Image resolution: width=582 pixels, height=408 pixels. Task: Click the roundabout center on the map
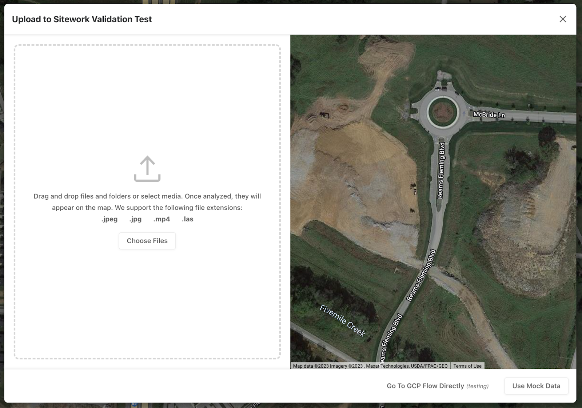pyautogui.click(x=442, y=112)
